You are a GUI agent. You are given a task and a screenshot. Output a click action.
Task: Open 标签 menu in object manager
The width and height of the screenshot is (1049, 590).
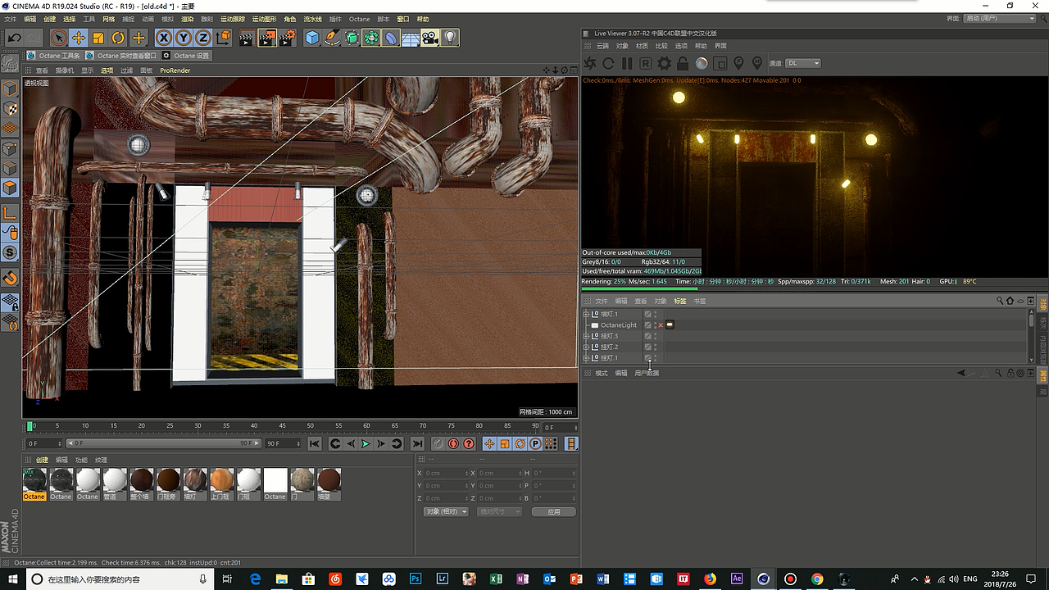[x=680, y=301]
